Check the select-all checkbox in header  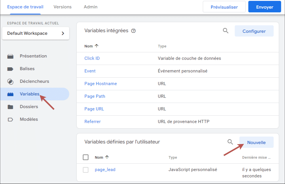(85, 157)
